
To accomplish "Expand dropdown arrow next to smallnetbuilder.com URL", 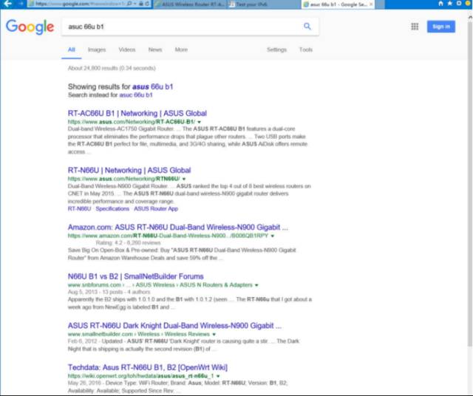I will (x=214, y=335).
